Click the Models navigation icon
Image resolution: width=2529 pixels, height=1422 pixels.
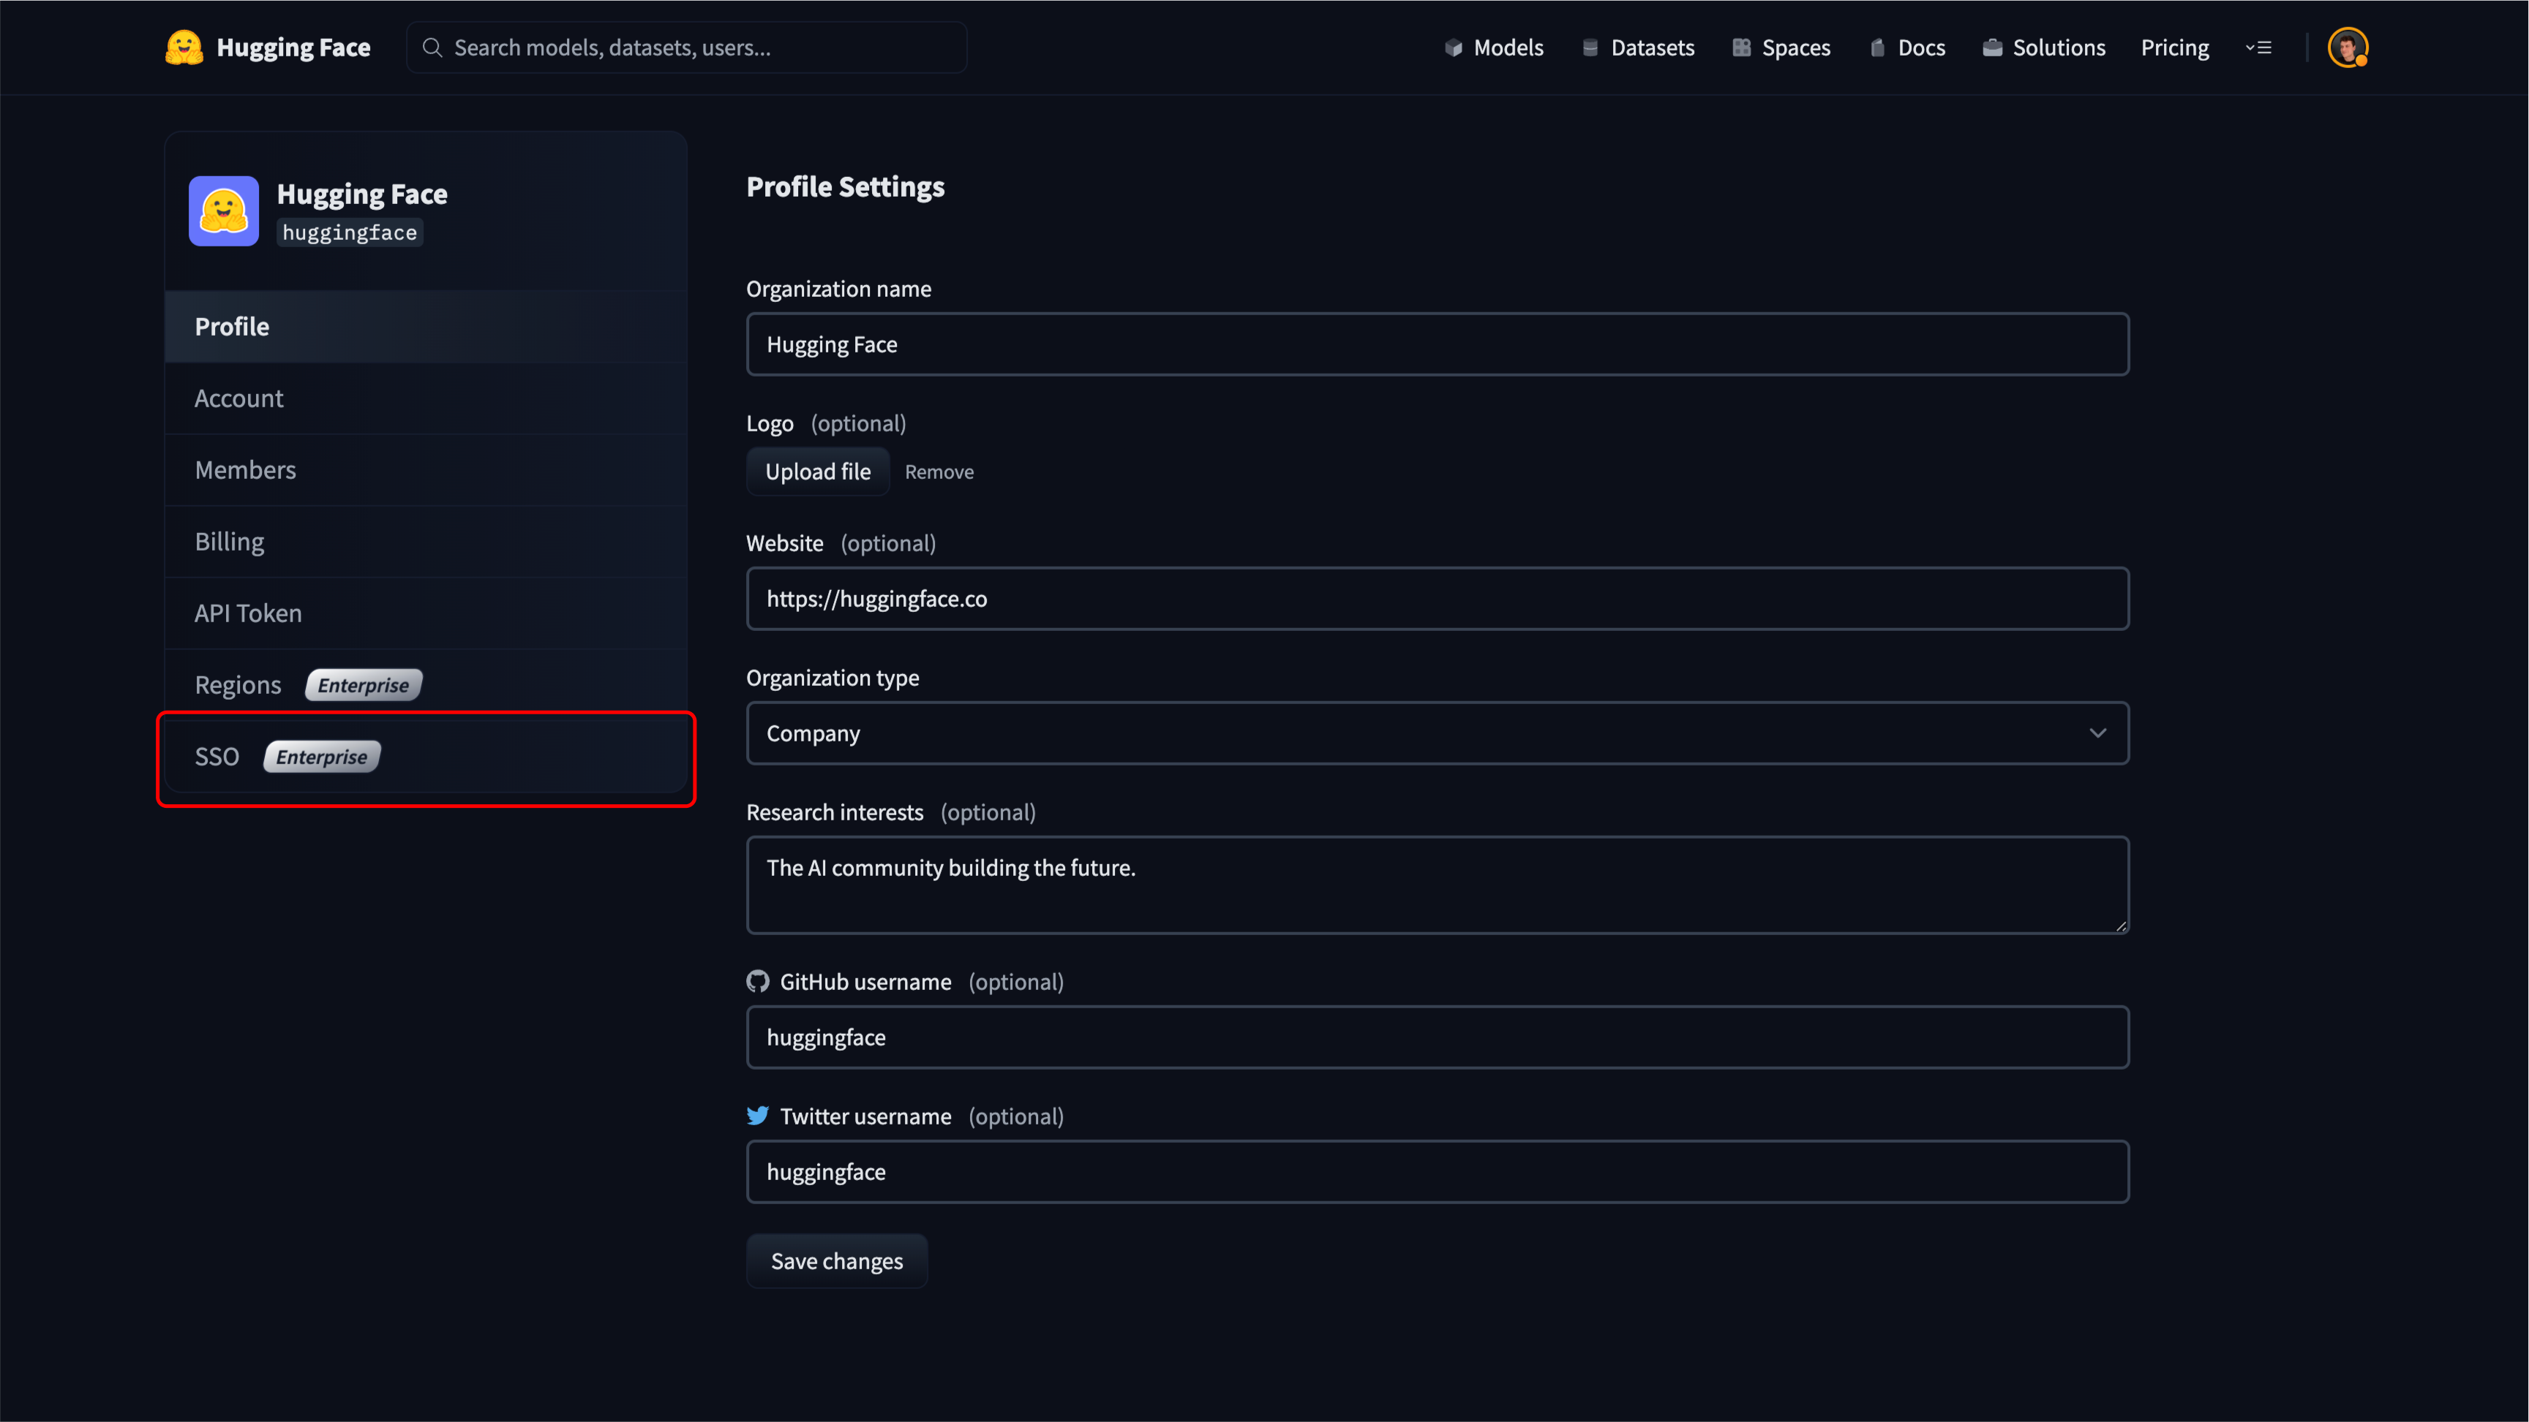(1452, 47)
